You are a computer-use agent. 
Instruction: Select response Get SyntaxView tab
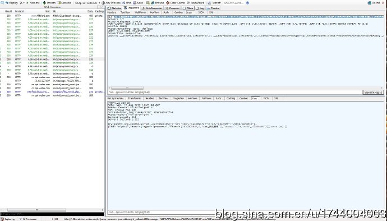pyautogui.click(x=116, y=98)
